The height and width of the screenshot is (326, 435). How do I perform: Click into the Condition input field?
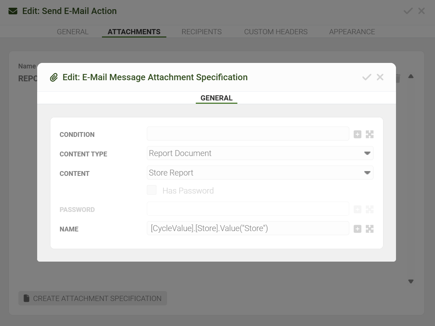click(x=248, y=134)
